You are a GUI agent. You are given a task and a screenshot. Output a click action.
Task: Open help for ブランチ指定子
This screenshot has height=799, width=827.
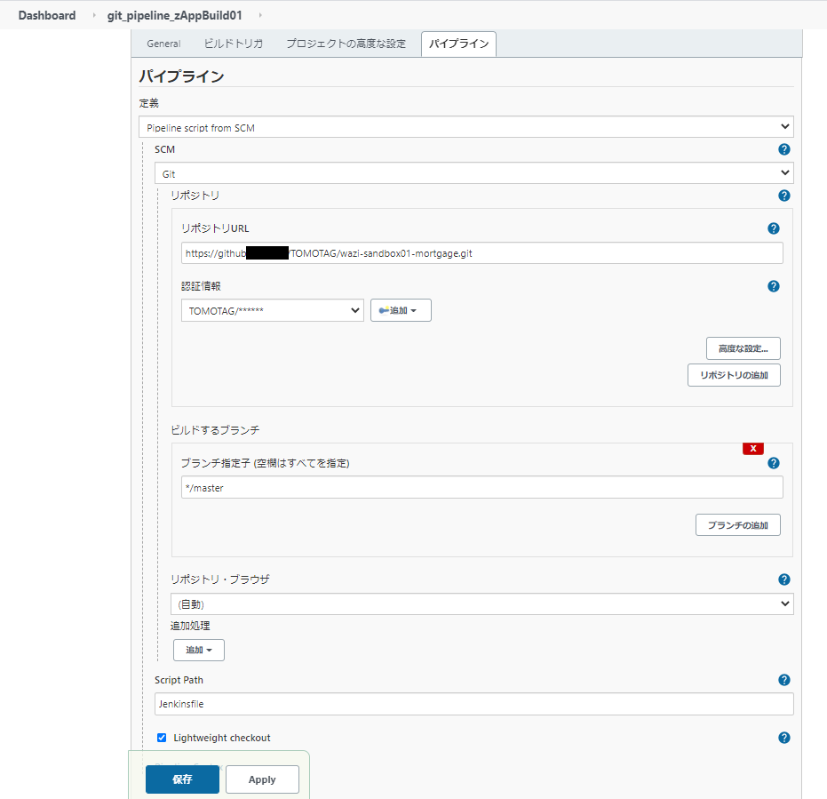point(773,463)
